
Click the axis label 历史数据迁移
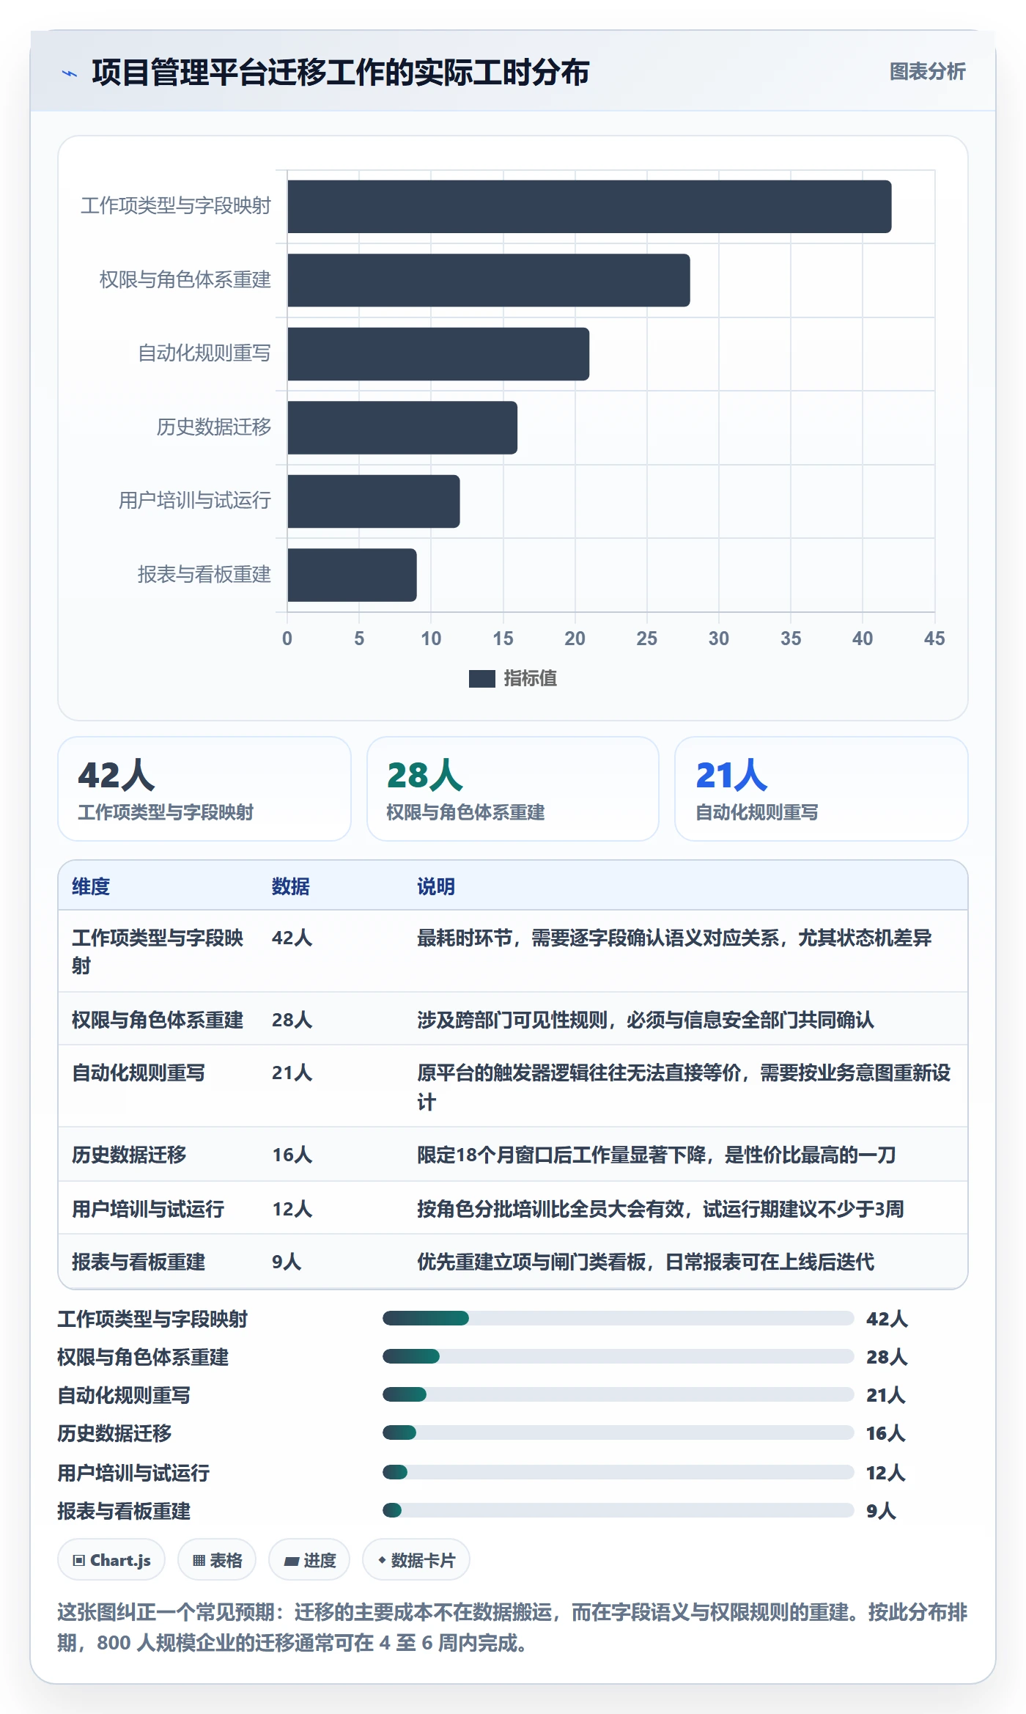pyautogui.click(x=214, y=427)
